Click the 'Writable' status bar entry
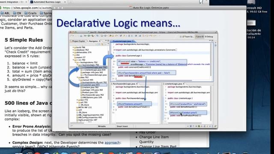The width and height of the screenshot is (274, 154). [102, 126]
